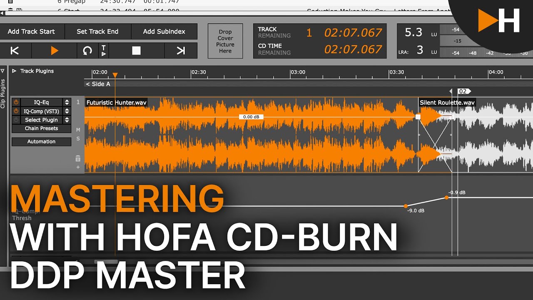Click the Side A section label

98,84
